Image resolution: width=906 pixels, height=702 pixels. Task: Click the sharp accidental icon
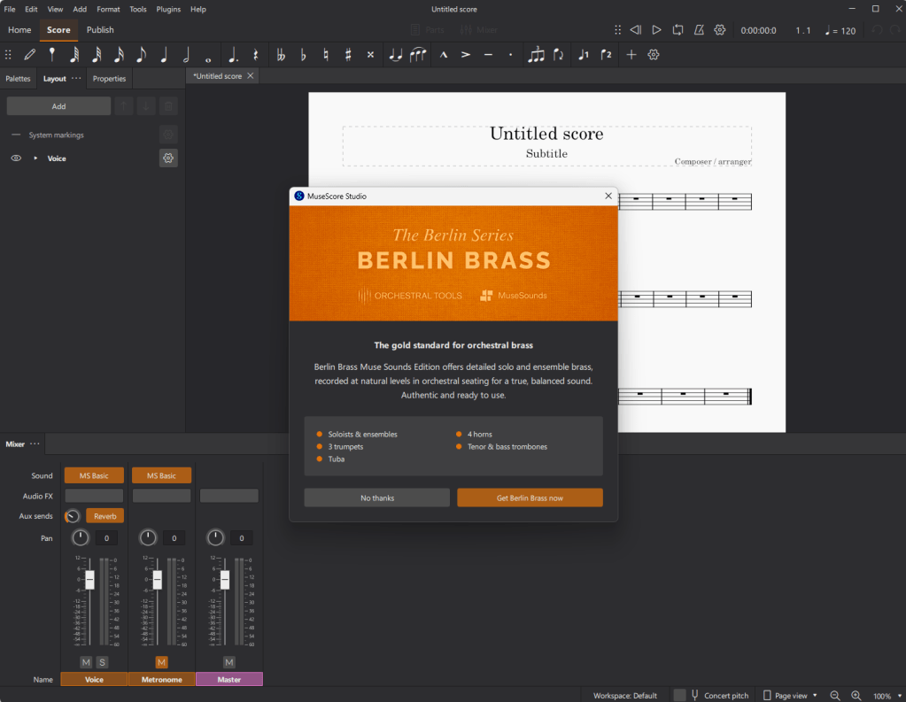pyautogui.click(x=348, y=55)
